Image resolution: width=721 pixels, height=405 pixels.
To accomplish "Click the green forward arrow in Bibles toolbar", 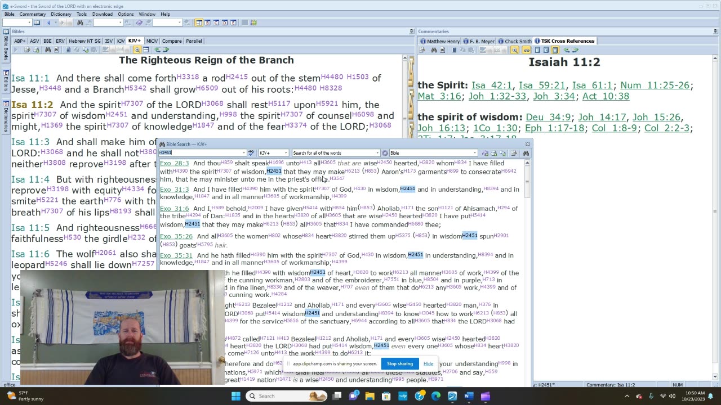I will (x=166, y=50).
